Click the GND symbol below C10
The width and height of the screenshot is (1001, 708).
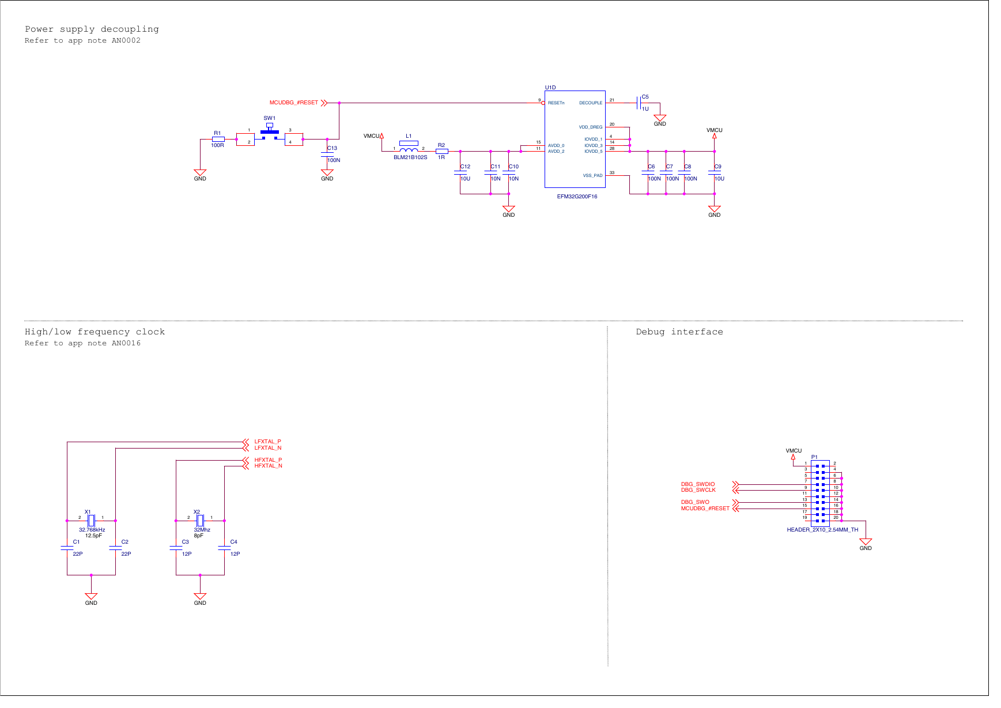[509, 209]
